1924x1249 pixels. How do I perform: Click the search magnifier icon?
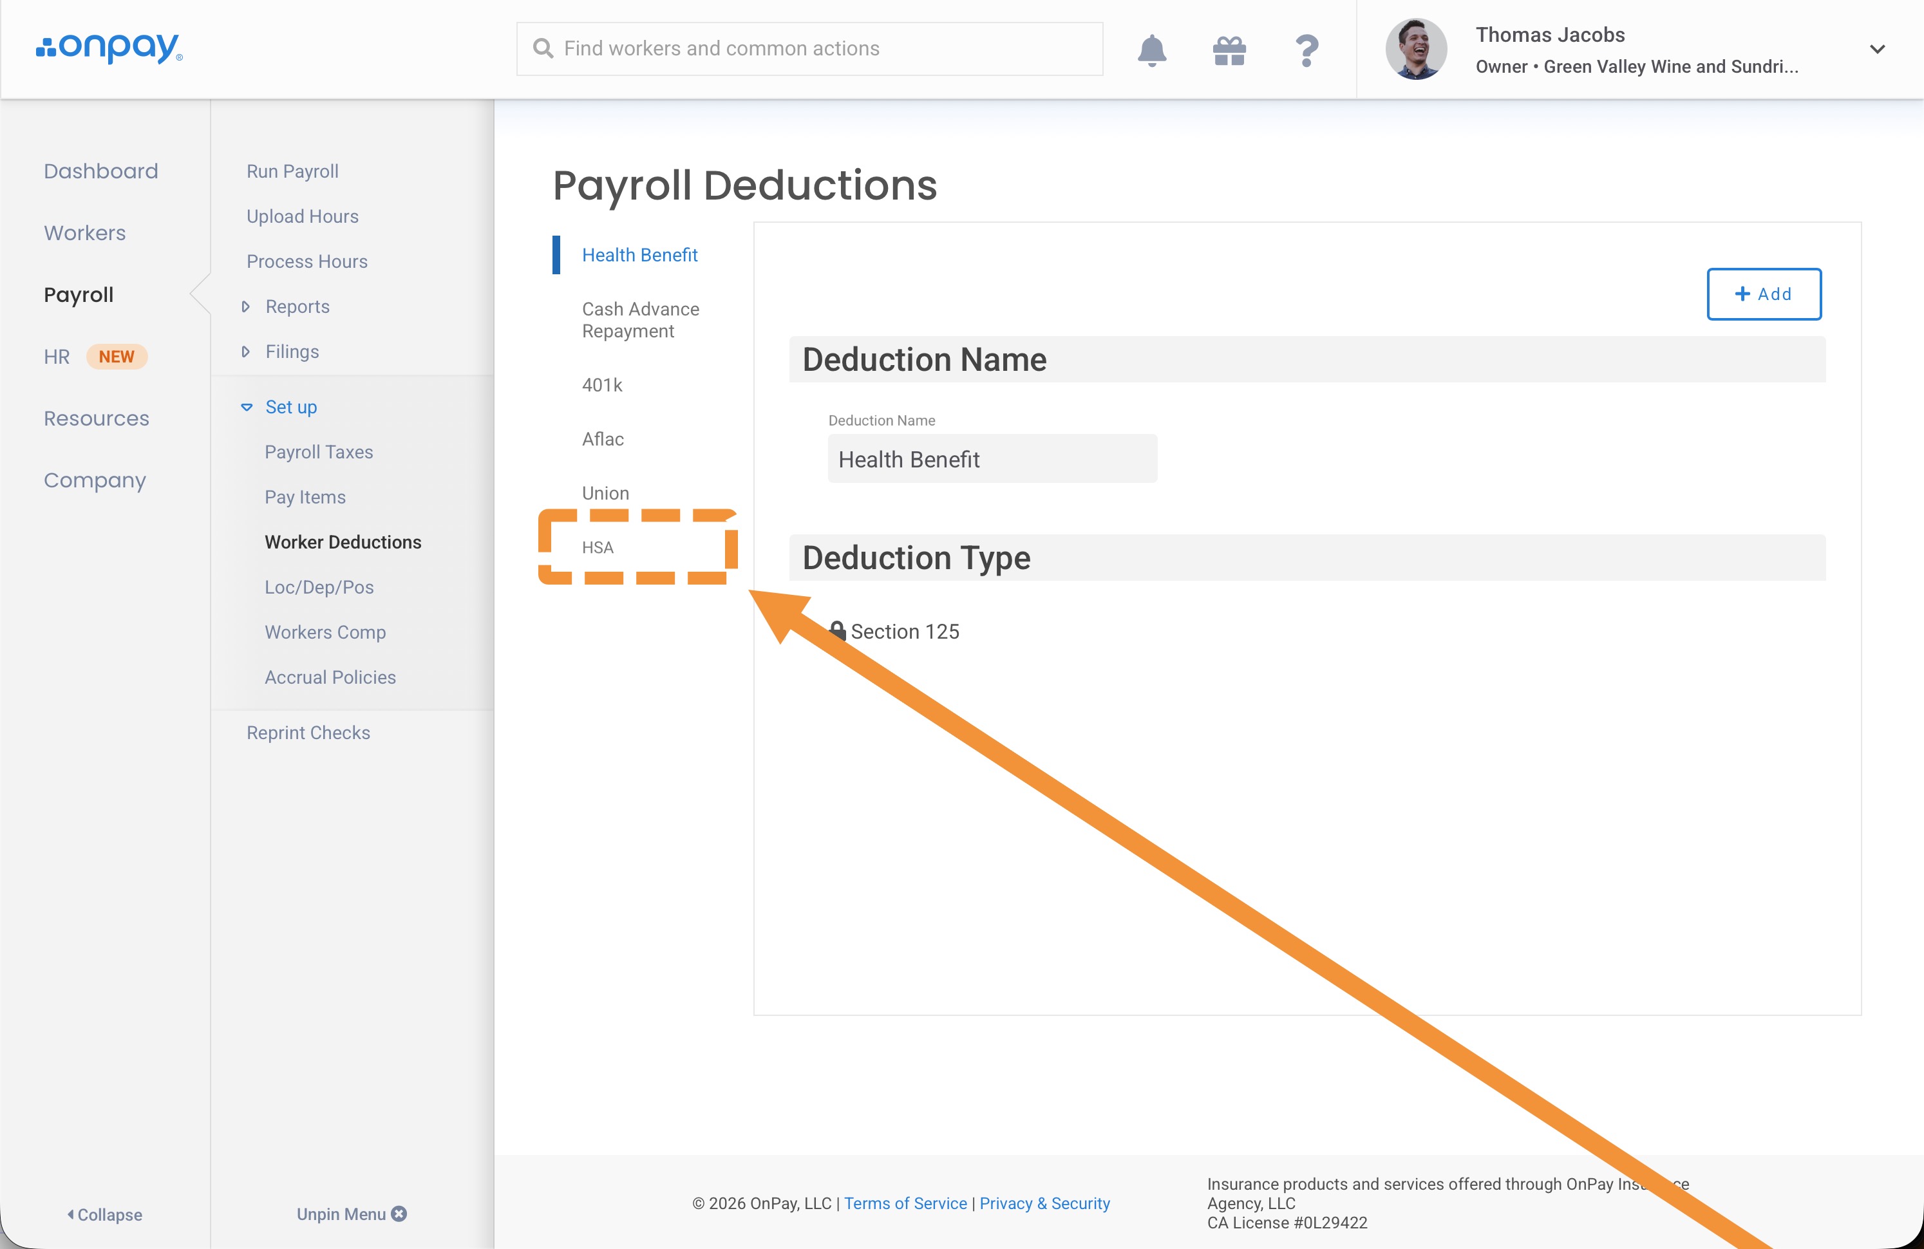(543, 48)
